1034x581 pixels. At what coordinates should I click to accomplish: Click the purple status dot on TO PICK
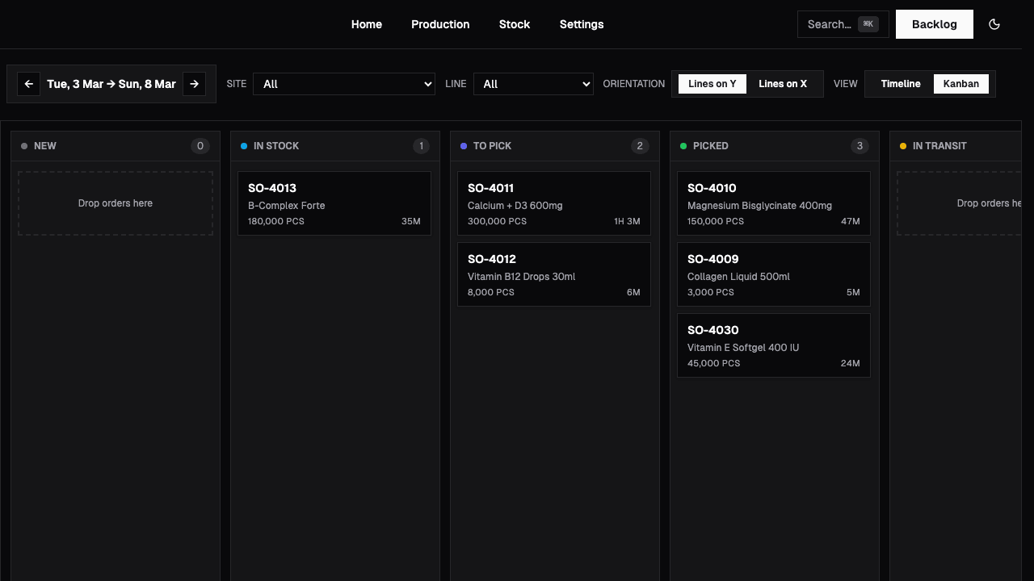(x=464, y=146)
